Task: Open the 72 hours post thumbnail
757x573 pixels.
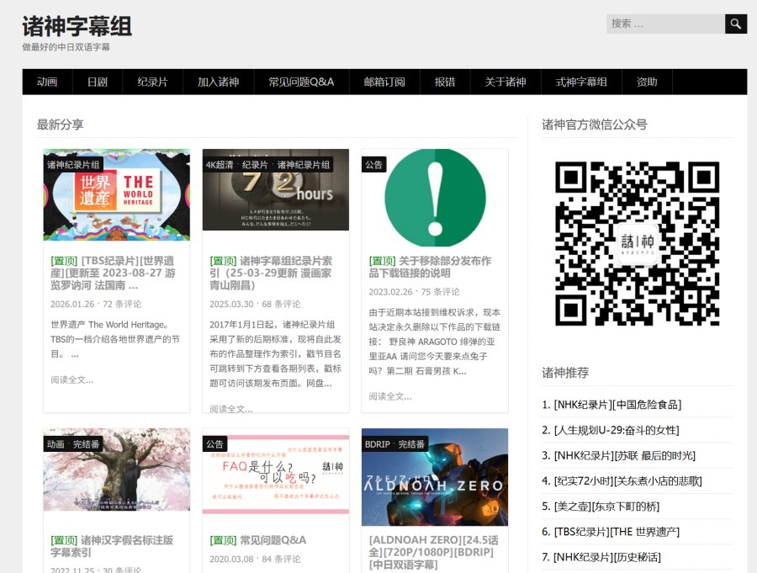Action: coord(275,190)
